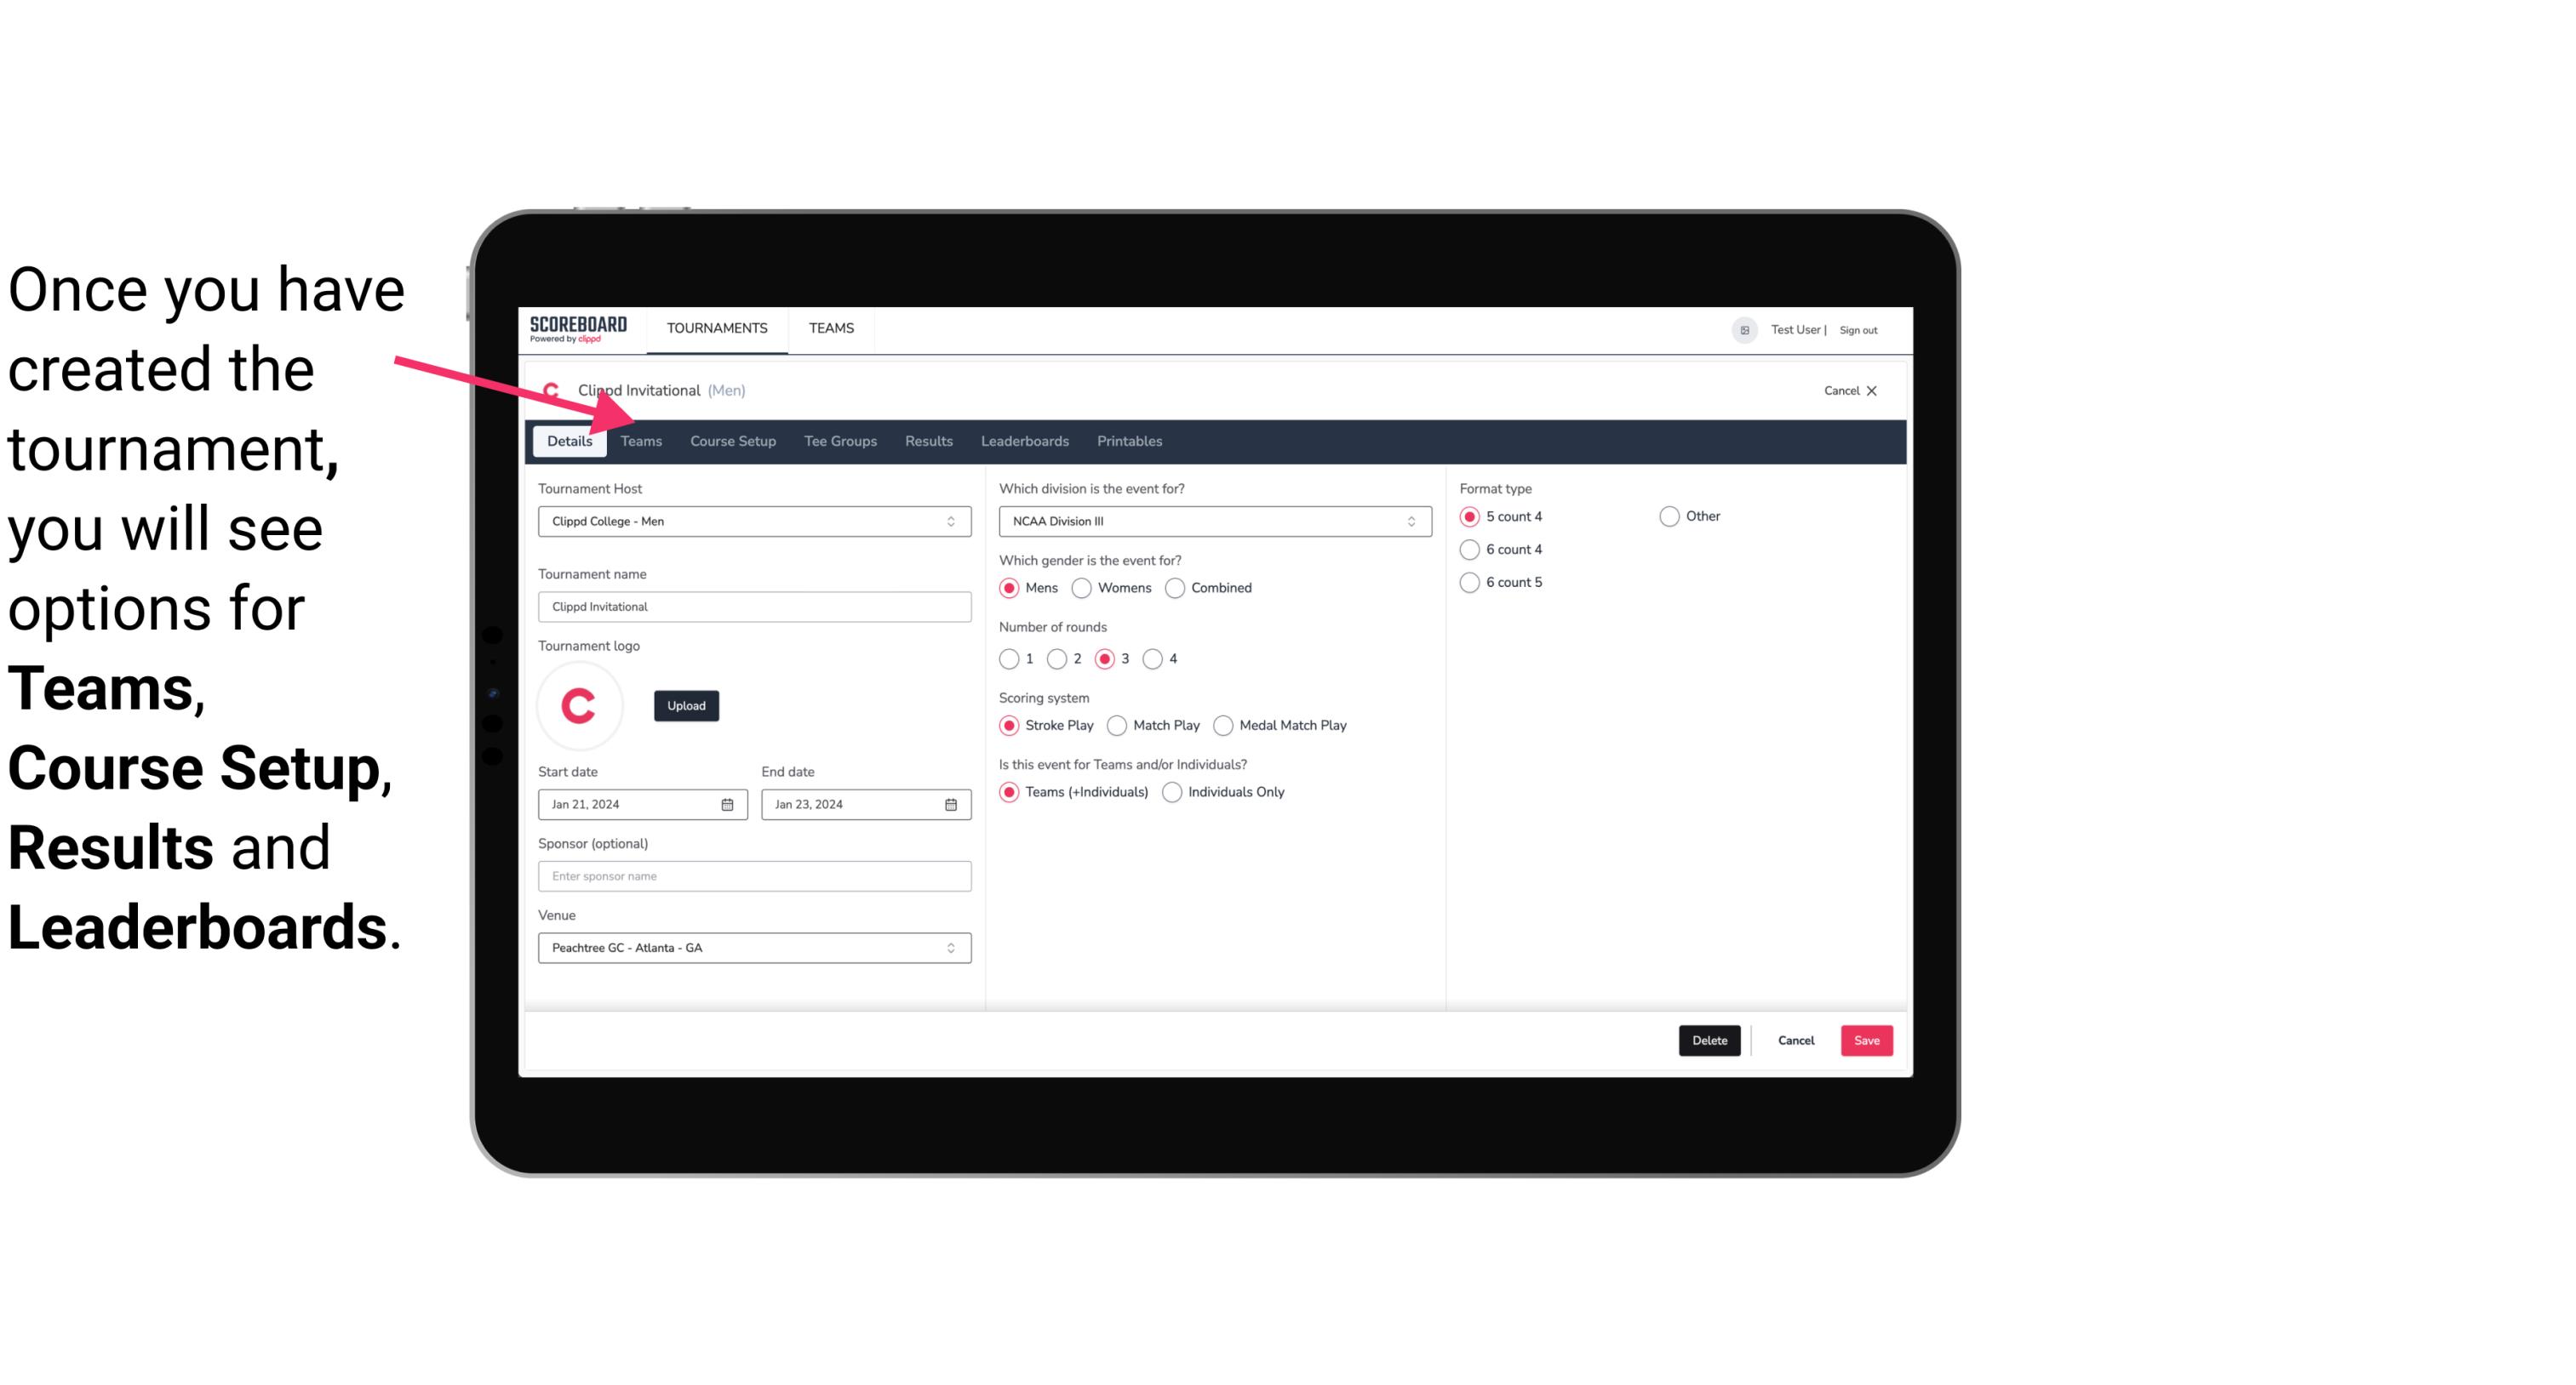Select 4 rounds radio button
Screen dimensions: 2576x1385
tap(1153, 658)
